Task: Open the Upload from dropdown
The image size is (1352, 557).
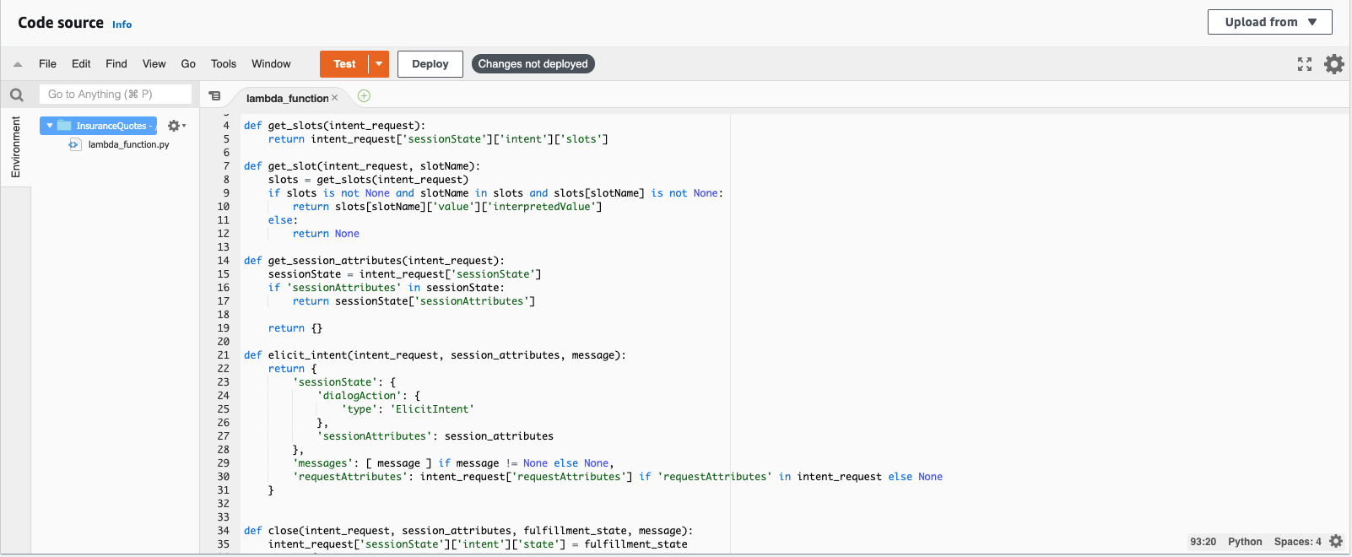Action: coord(1270,22)
